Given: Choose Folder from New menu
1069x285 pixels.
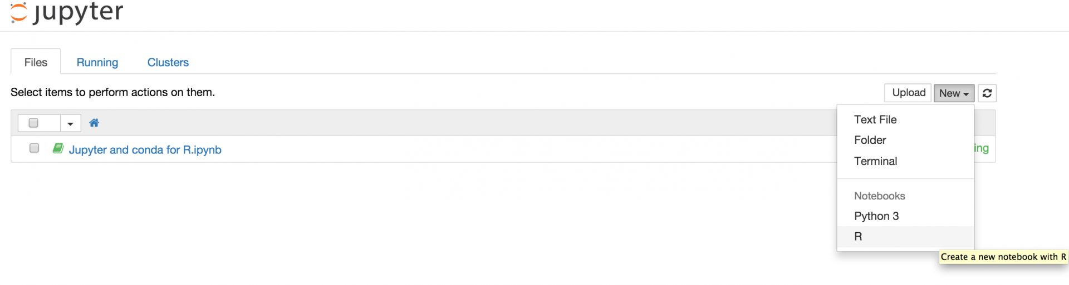Looking at the screenshot, I should (x=870, y=140).
